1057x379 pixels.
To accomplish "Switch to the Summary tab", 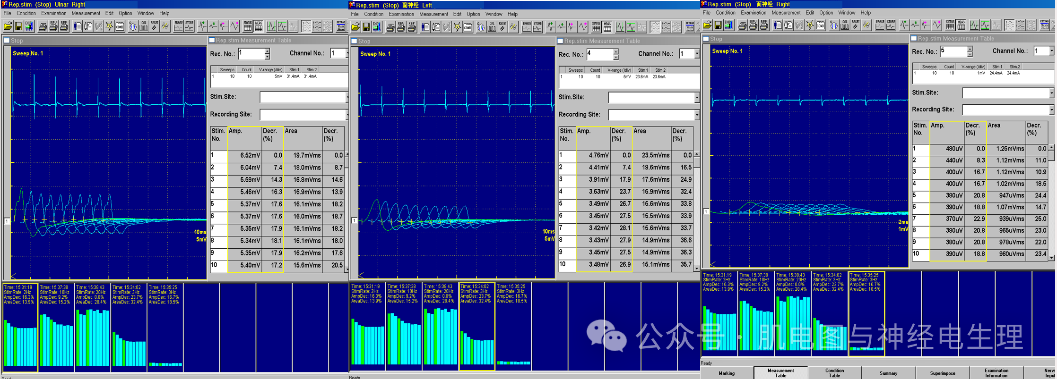I will 888,373.
